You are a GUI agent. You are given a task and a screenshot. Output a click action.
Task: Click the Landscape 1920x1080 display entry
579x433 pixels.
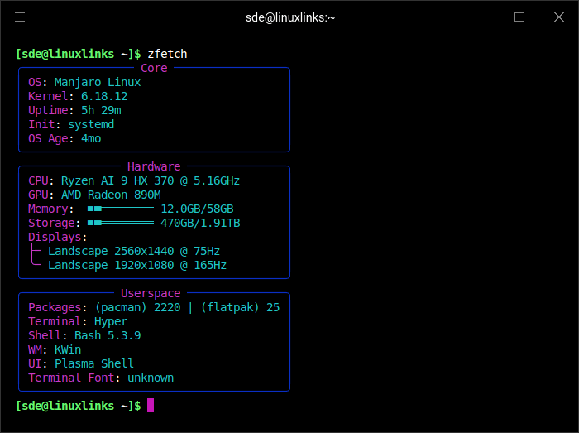(x=137, y=265)
